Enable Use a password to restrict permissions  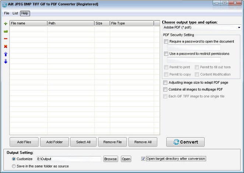166,54
